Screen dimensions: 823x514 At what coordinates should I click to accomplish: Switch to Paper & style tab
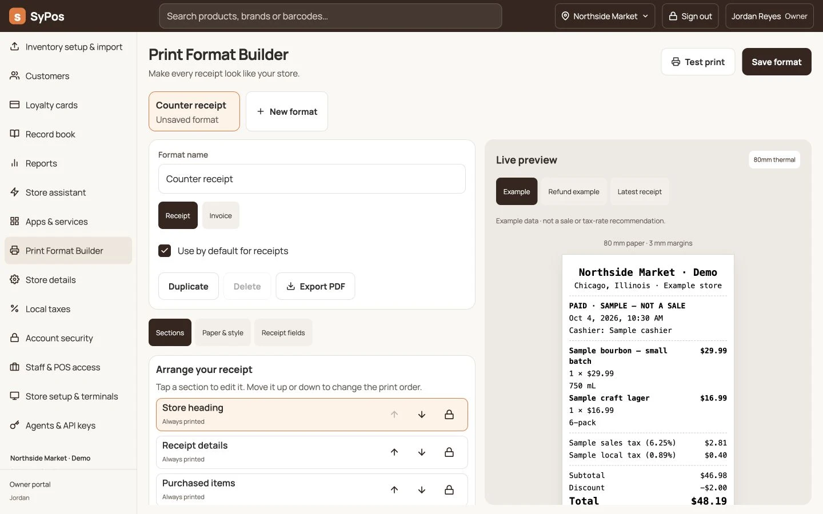point(223,332)
